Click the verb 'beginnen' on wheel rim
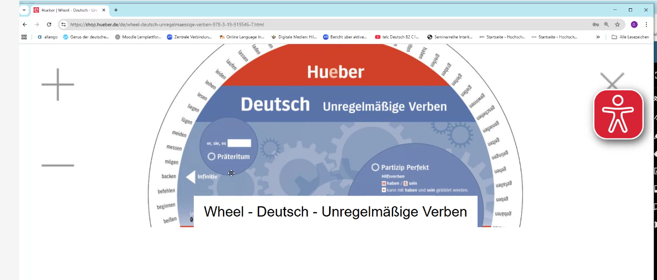 (x=166, y=206)
